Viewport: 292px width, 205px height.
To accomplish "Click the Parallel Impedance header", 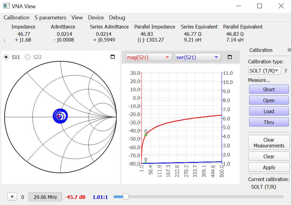I will pos(155,27).
